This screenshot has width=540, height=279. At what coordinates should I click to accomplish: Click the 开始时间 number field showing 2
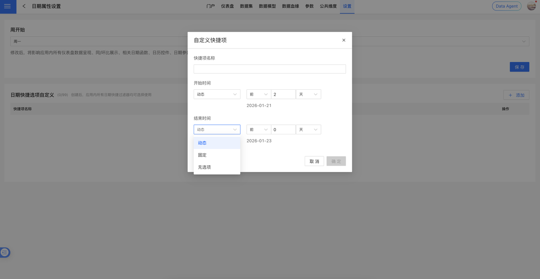point(283,94)
